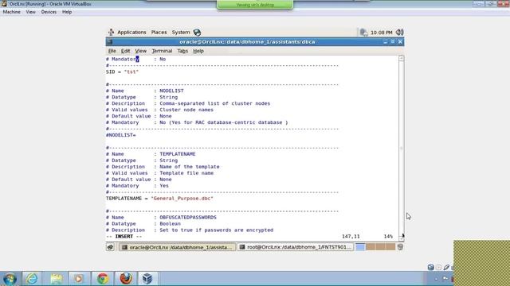This screenshot has height=286, width=510.
Task: Select the second workspace in switcher
Action: point(370,247)
